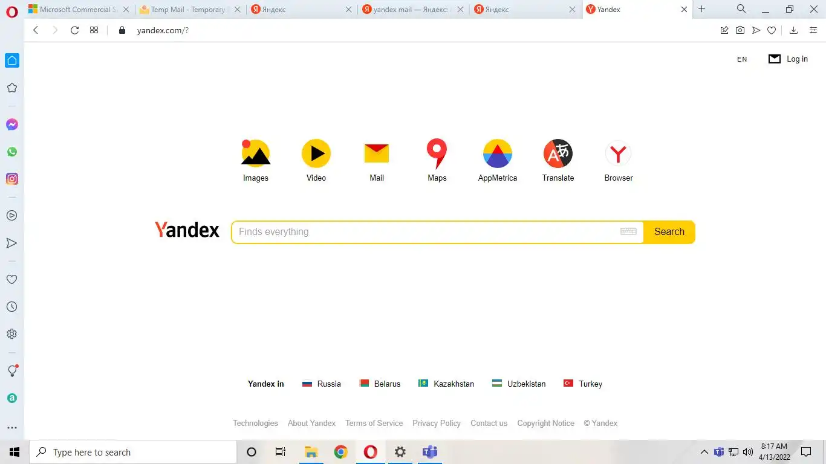Image resolution: width=826 pixels, height=464 pixels.
Task: Open Yandex Browser icon
Action: [x=619, y=153]
